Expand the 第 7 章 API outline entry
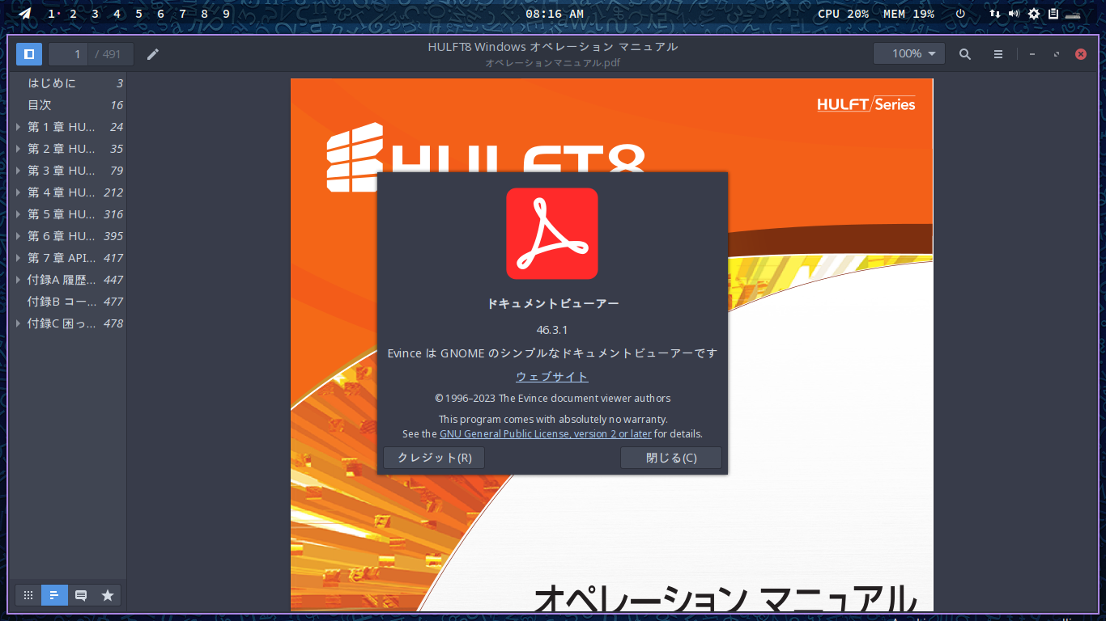The height and width of the screenshot is (621, 1106). pos(19,258)
